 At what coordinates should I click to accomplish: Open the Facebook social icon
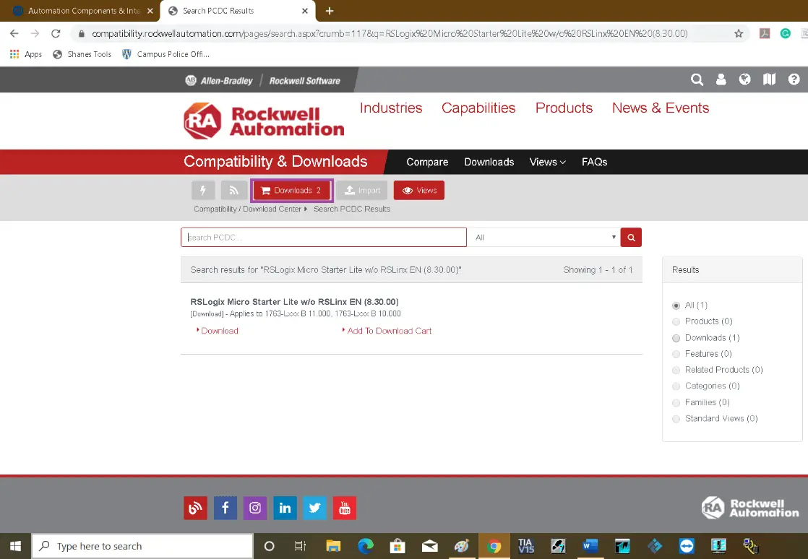click(x=225, y=508)
